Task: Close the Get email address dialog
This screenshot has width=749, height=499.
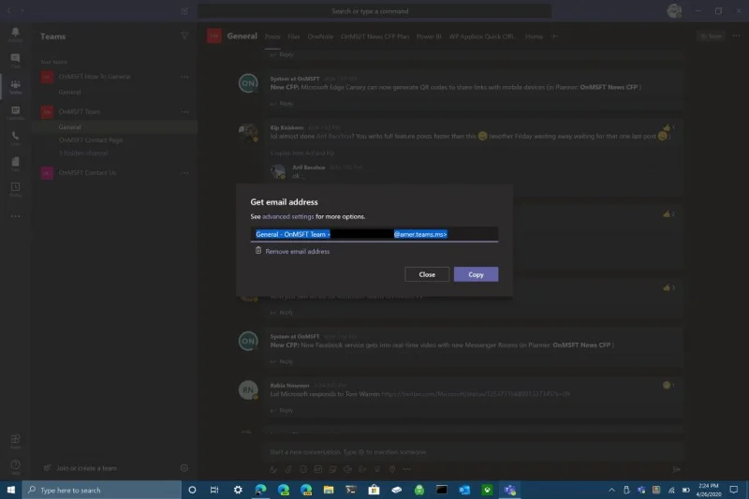Action: pyautogui.click(x=427, y=274)
